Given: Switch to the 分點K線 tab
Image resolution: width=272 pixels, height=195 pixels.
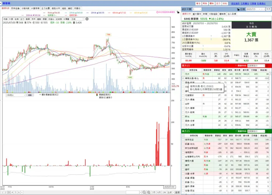Looking at the screenshot, I should pyautogui.click(x=25, y=8).
